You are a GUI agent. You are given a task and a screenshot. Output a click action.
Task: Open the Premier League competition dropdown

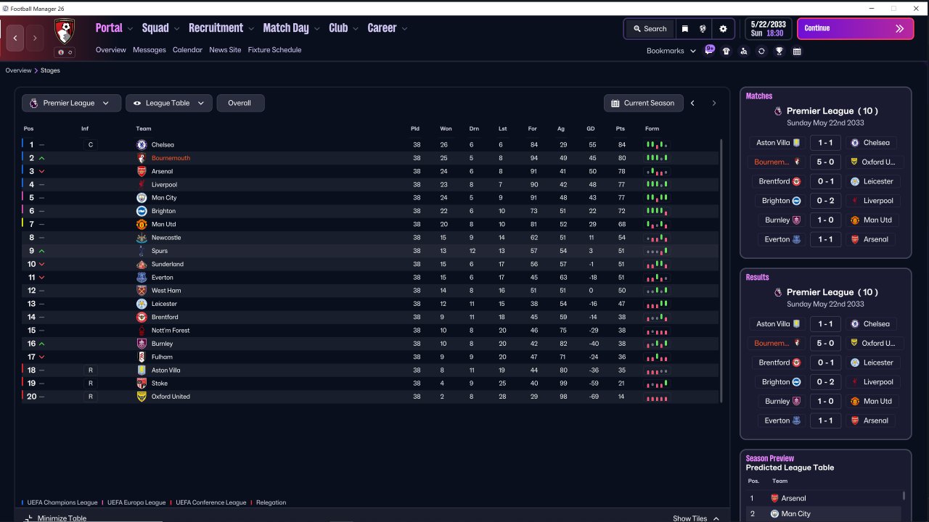point(70,103)
